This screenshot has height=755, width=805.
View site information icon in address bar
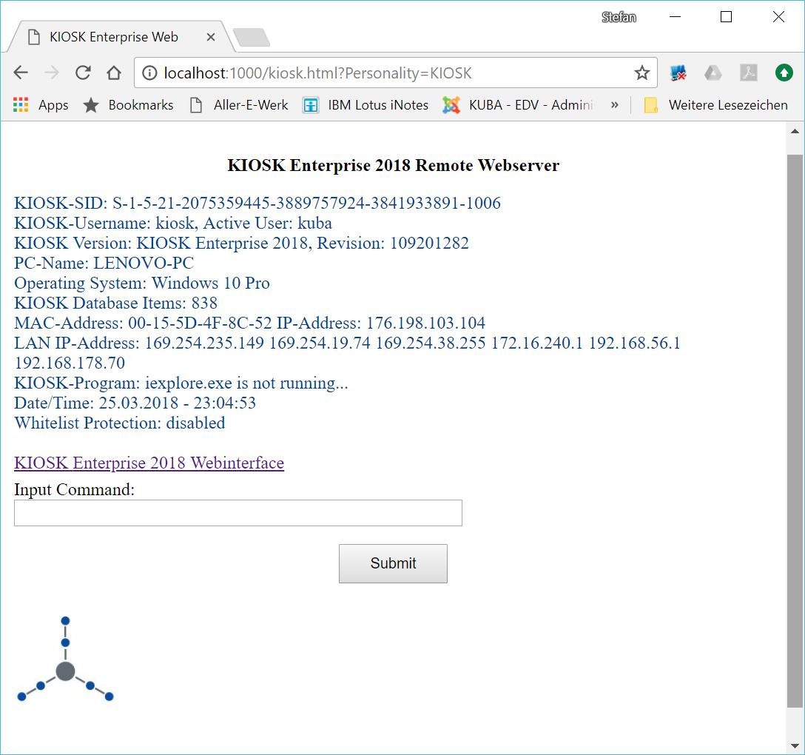[149, 73]
